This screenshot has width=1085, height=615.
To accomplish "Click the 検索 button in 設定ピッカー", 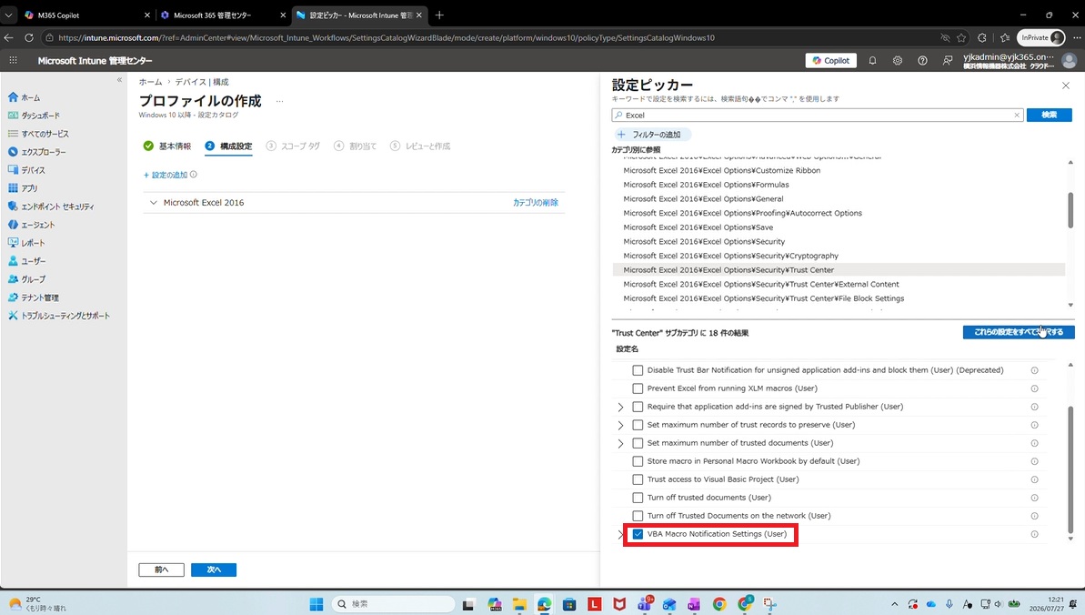I will (x=1049, y=115).
